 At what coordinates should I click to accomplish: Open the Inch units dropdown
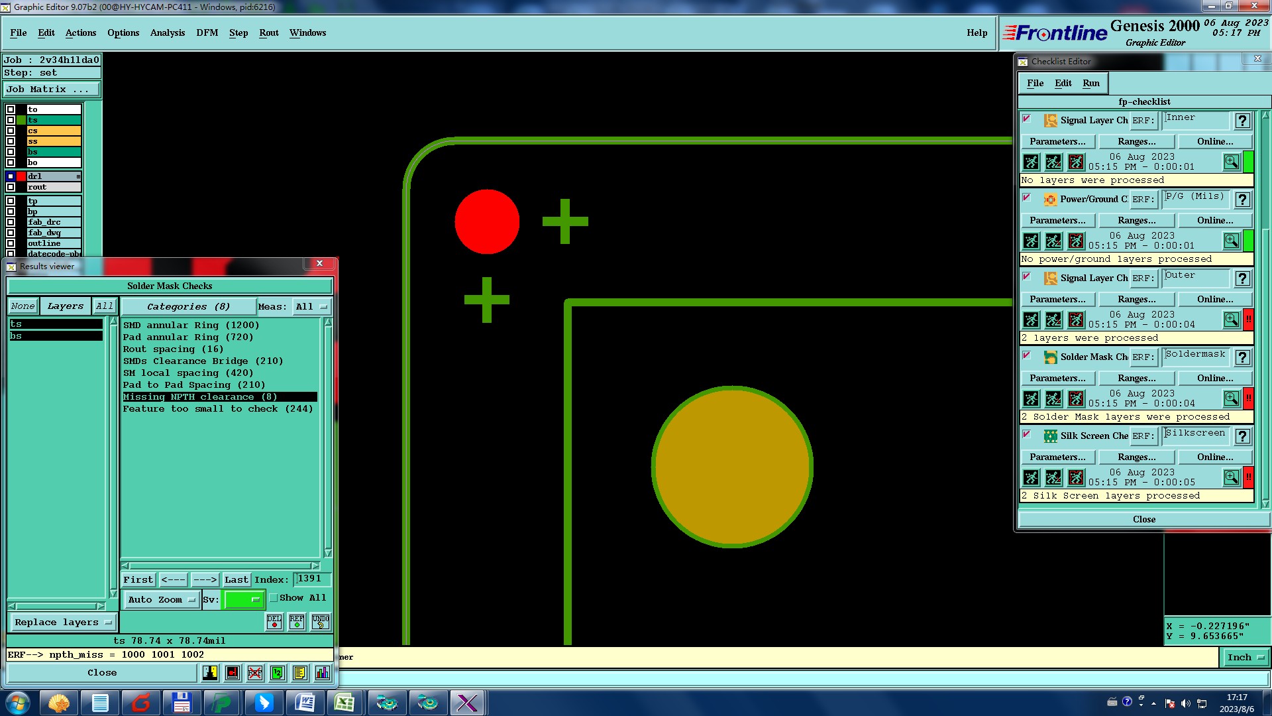tap(1245, 658)
